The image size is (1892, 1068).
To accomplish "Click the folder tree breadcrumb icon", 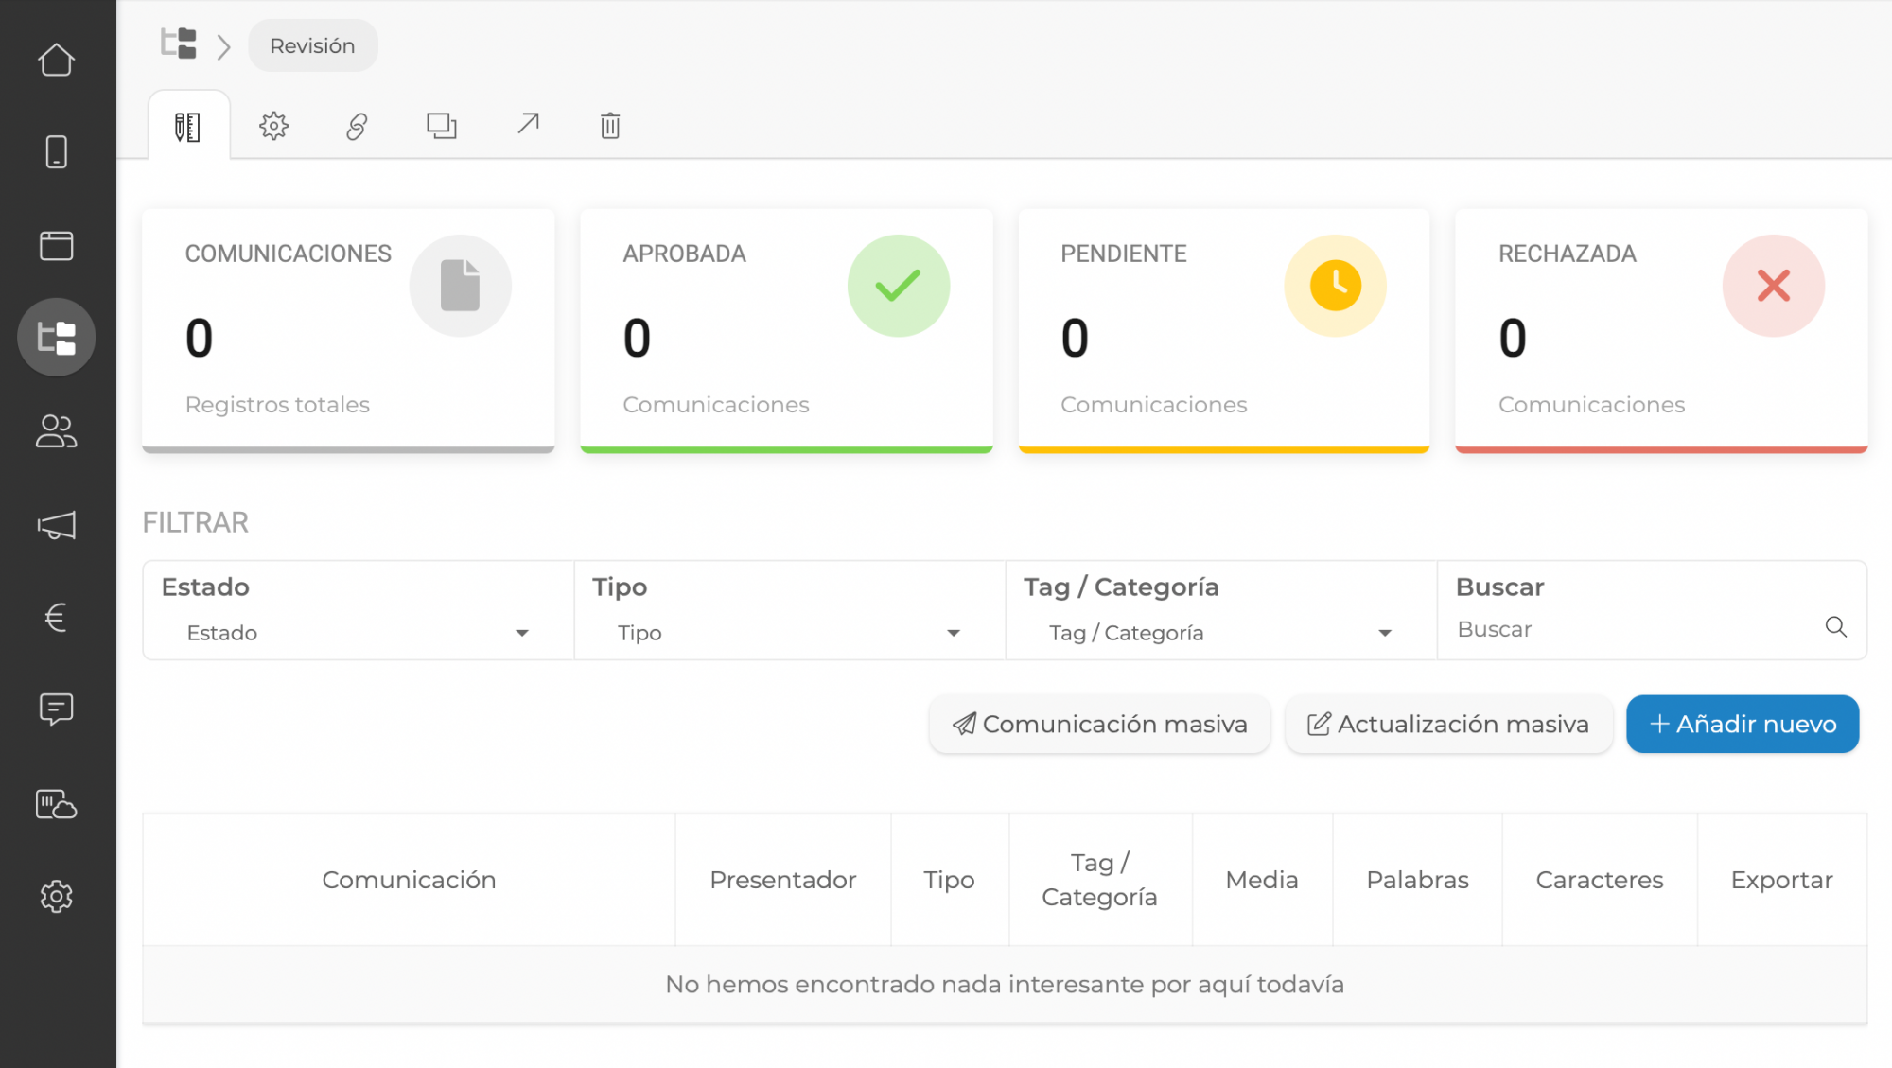I will coord(179,44).
